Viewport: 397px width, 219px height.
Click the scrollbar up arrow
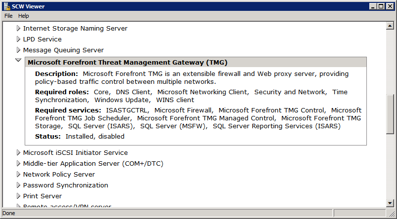click(390, 26)
